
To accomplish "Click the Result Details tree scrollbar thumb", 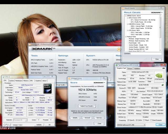I will pyautogui.click(x=160, y=27).
